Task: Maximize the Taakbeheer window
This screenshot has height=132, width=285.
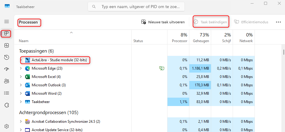Action: point(266,3)
